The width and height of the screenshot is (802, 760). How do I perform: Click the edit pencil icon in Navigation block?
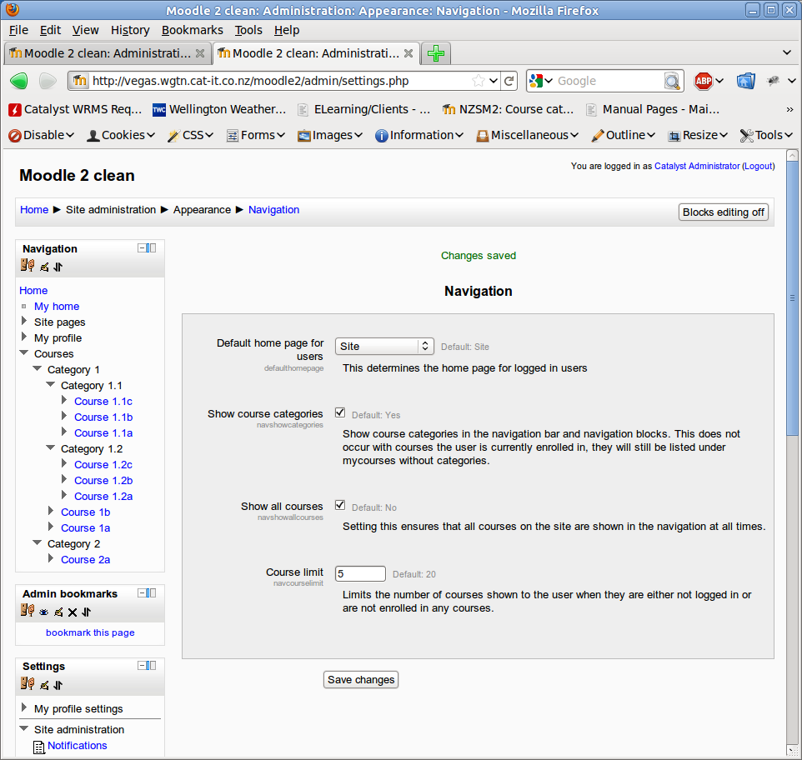click(x=44, y=267)
